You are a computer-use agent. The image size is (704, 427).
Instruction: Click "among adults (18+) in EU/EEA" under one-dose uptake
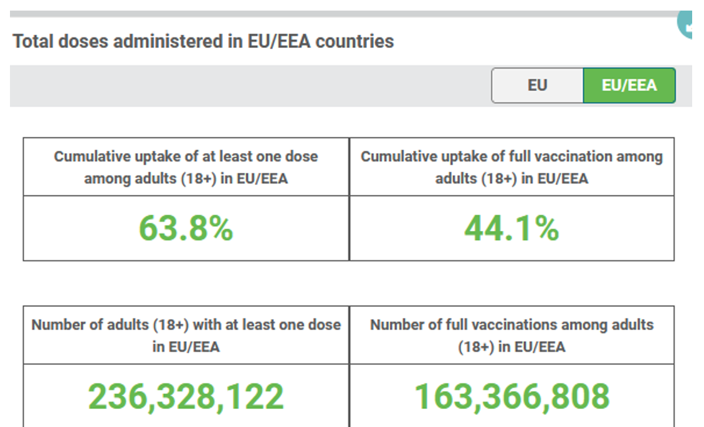point(186,179)
